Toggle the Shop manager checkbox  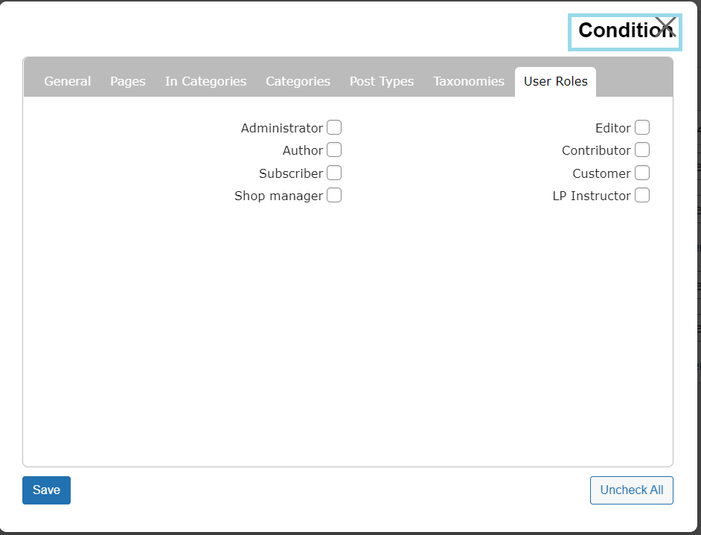(x=334, y=196)
